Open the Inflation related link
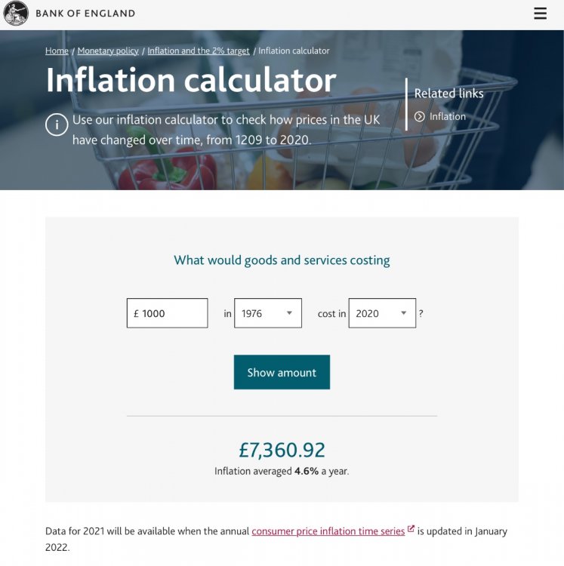 click(448, 117)
